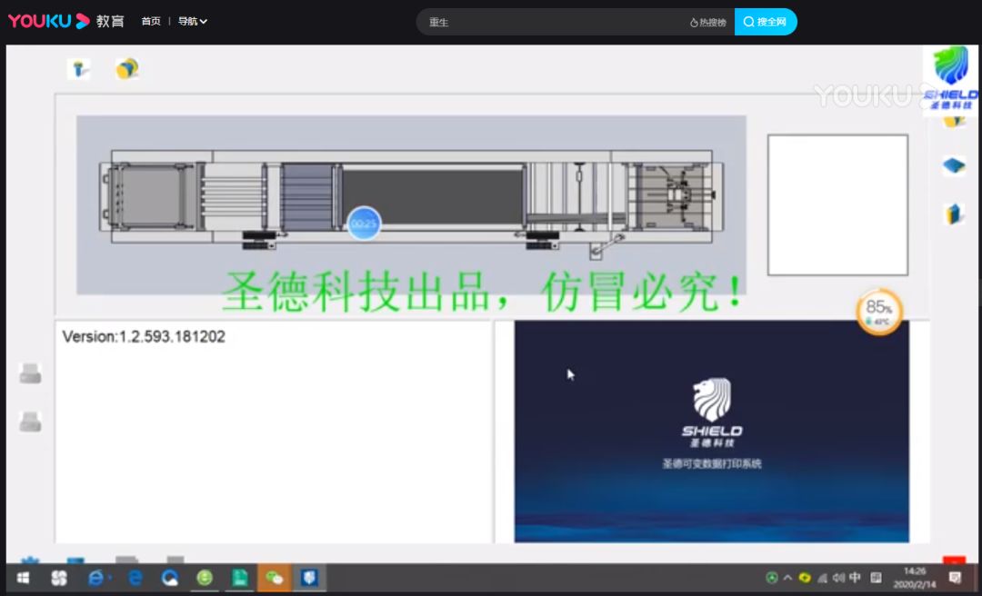Select Version:1.2.593.181202 text in log panel
This screenshot has height=596, width=982.
pyautogui.click(x=144, y=337)
